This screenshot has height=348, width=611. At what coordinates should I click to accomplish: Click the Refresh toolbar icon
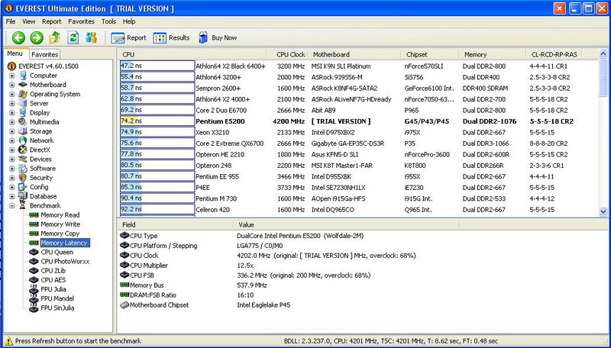coord(73,37)
